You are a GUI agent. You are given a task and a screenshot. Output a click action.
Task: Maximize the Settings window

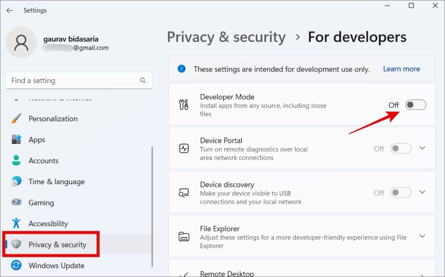pyautogui.click(x=411, y=5)
